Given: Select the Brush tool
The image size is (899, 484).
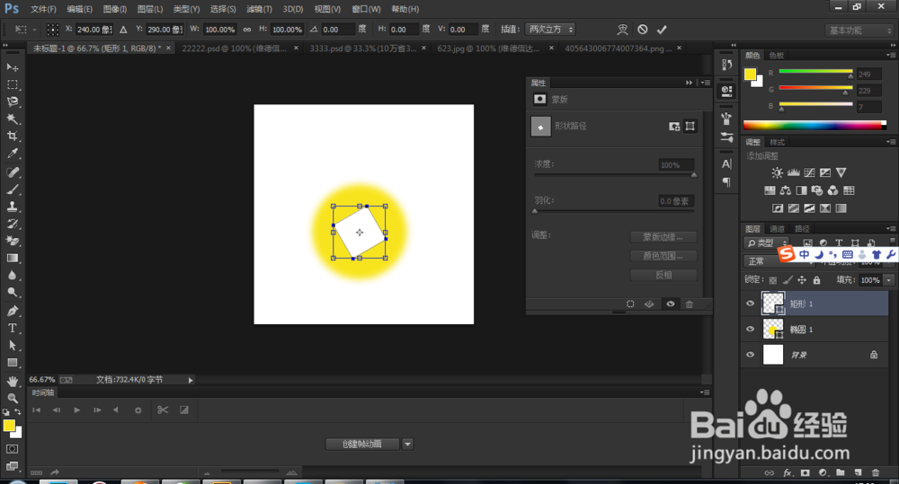Looking at the screenshot, I should click(x=12, y=189).
